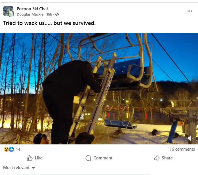Screen dimensions: 198x175
Task: Show who reacted via the 14 count
Action: click(x=18, y=149)
